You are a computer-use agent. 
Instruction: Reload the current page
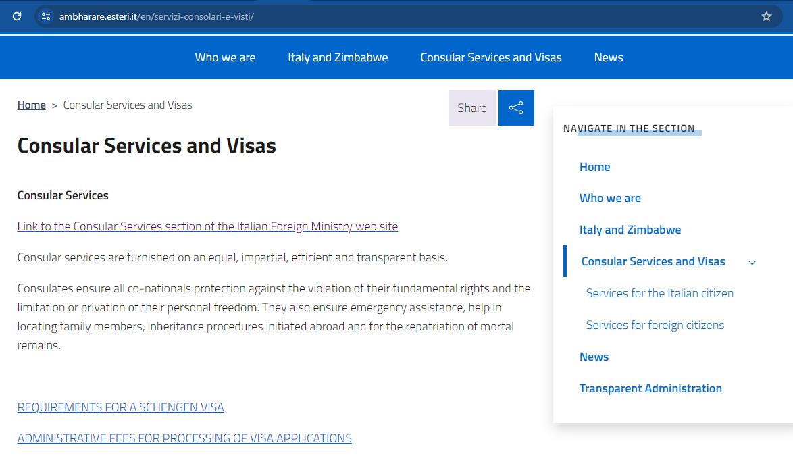click(16, 16)
